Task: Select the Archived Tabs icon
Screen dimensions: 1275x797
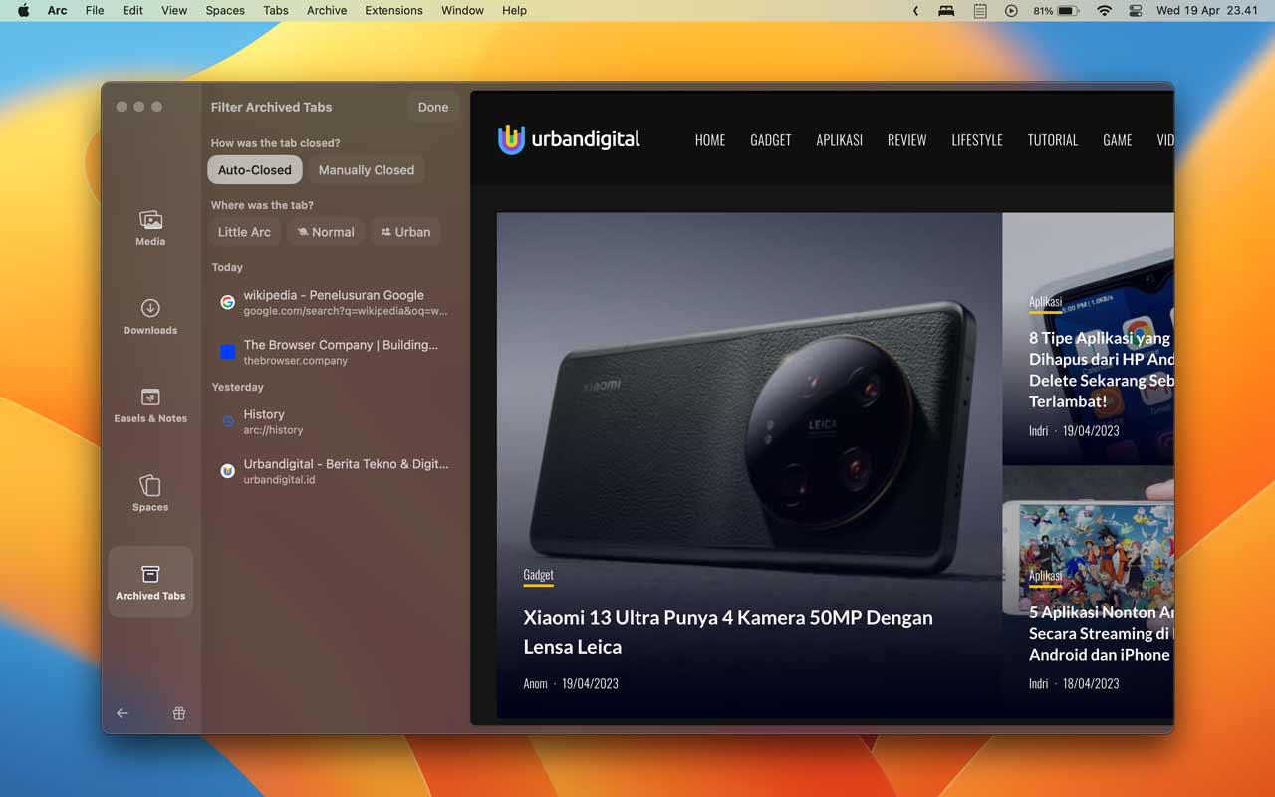Action: pyautogui.click(x=150, y=575)
